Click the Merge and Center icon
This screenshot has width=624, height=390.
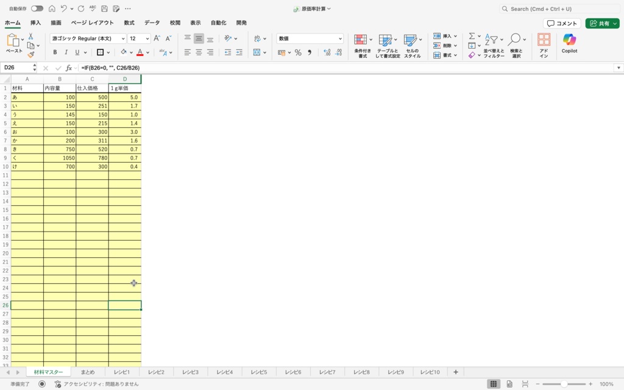tap(257, 52)
